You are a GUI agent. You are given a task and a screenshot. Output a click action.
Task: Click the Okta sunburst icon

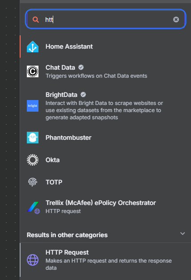33,160
